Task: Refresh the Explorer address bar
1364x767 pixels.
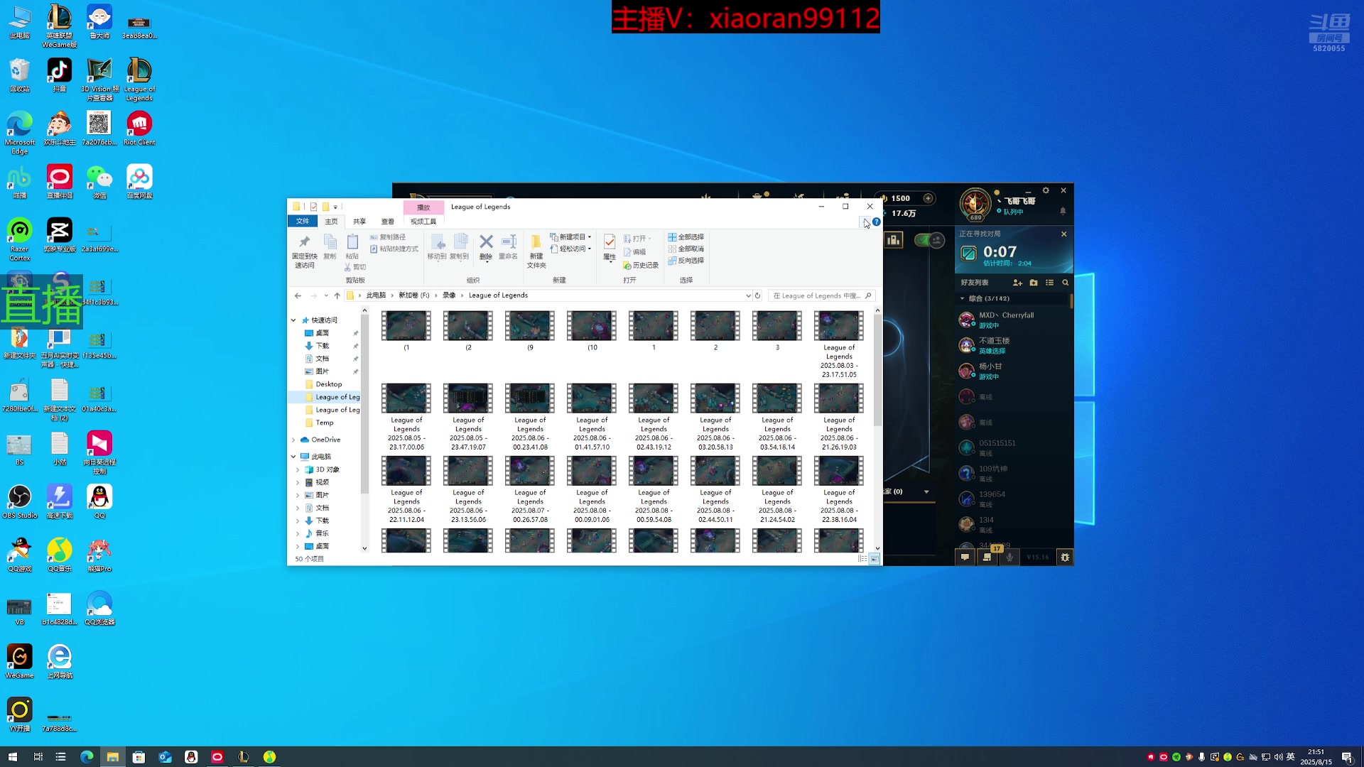Action: pos(757,295)
